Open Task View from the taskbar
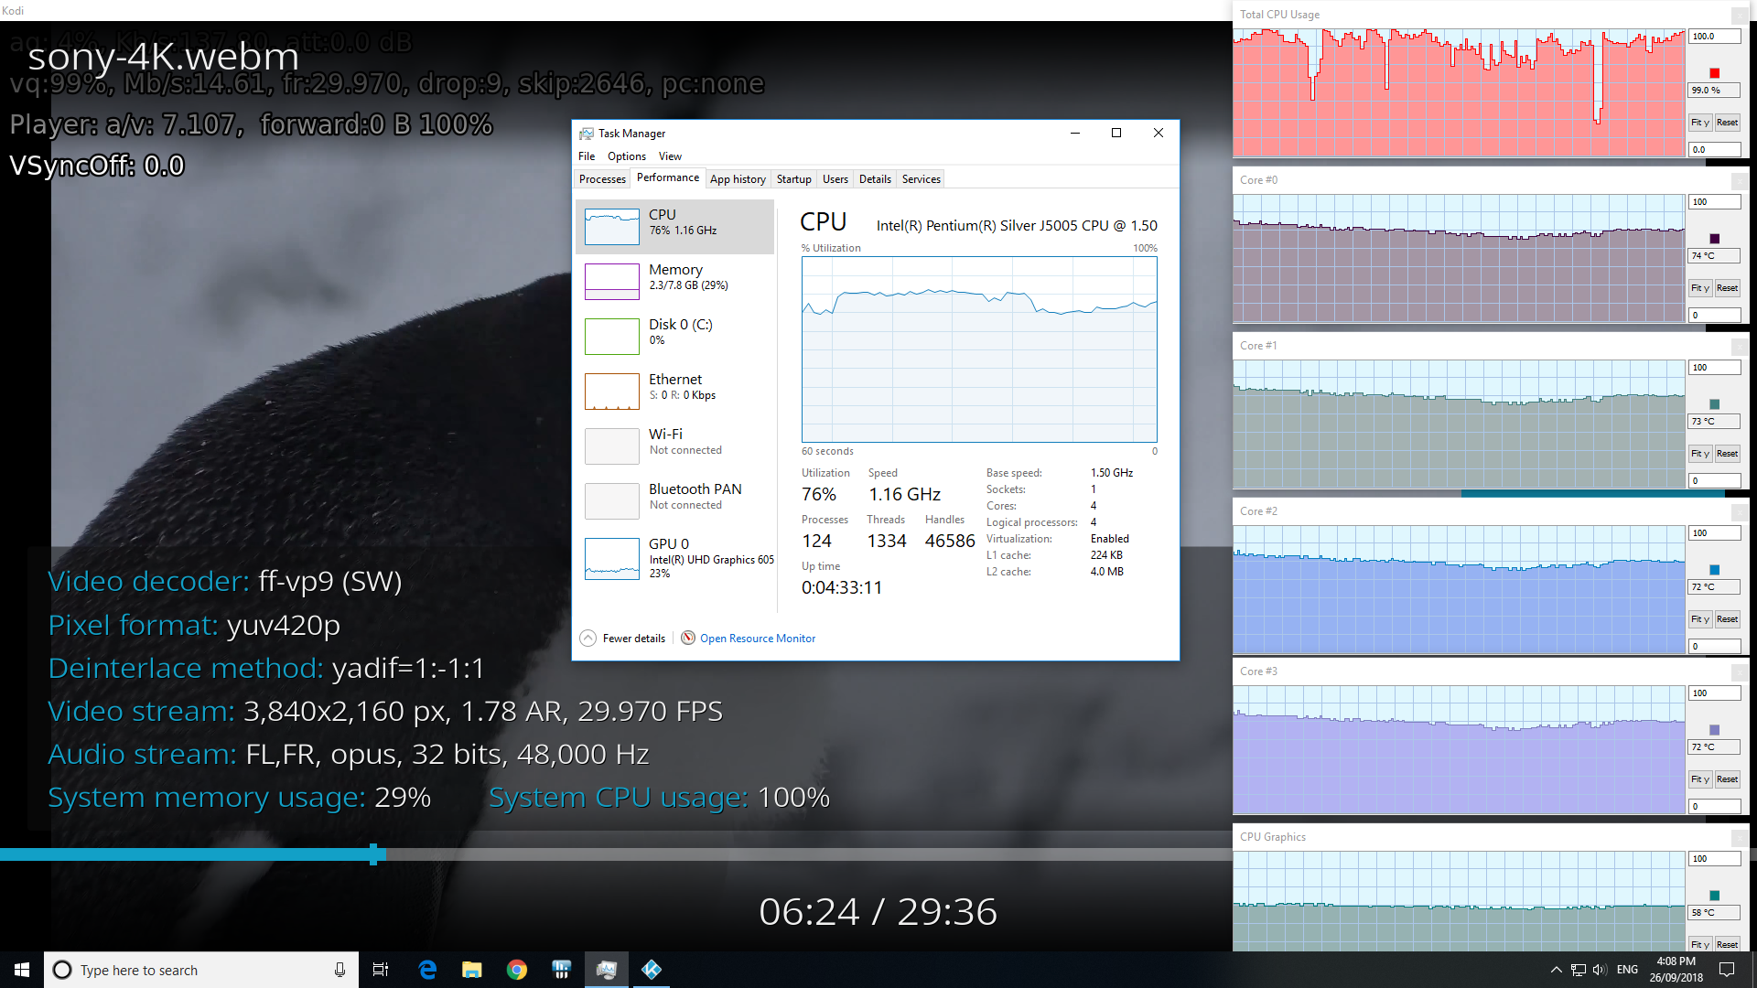This screenshot has width=1757, height=988. (381, 970)
